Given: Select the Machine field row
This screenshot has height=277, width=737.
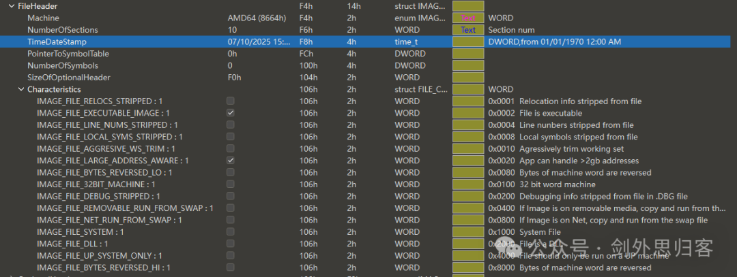Looking at the screenshot, I should click(369, 18).
